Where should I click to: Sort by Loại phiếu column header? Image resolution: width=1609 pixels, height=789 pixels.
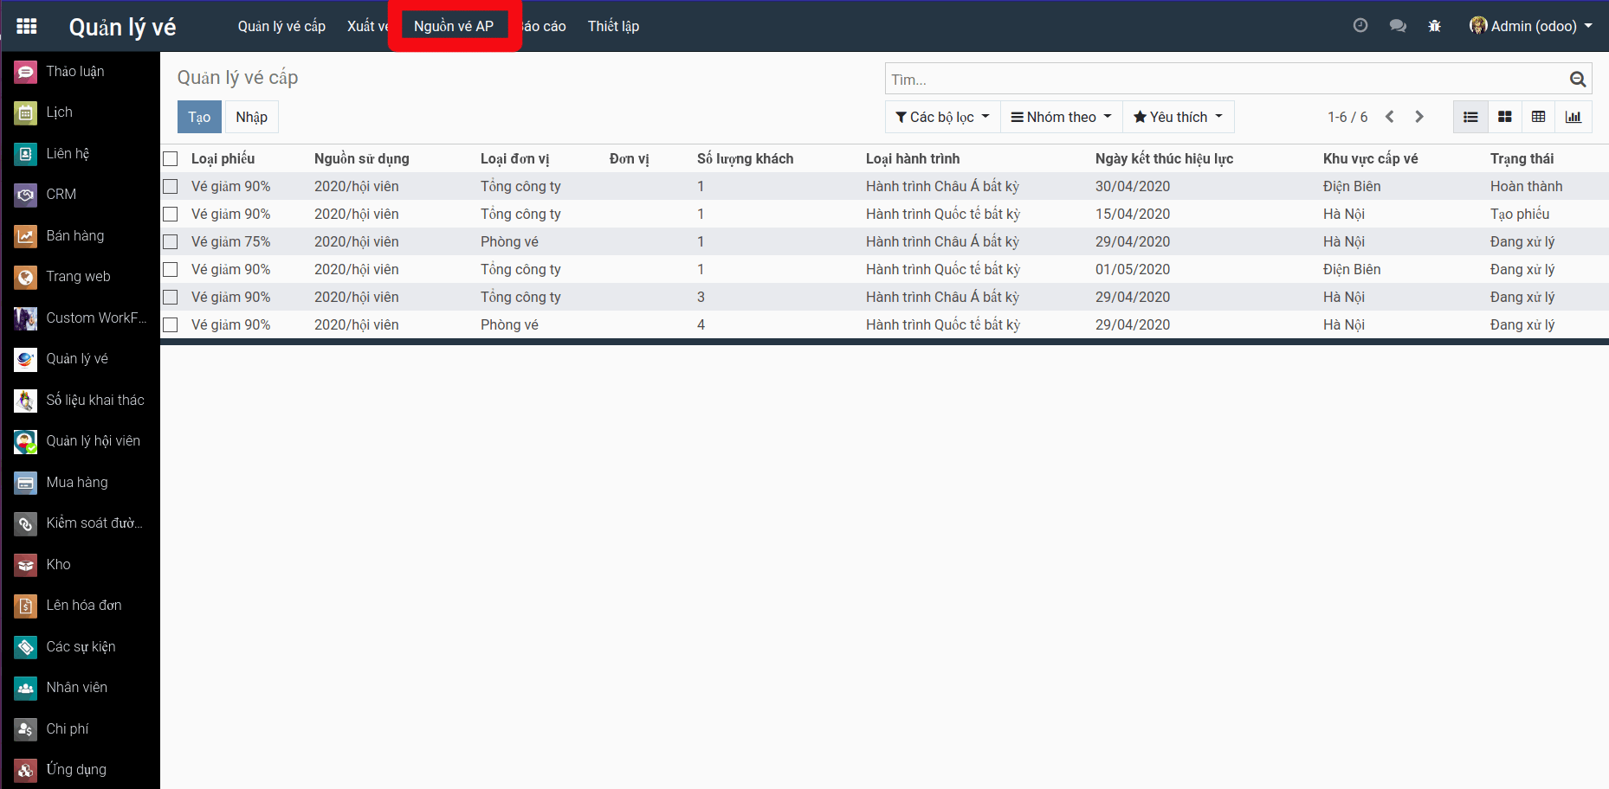click(x=223, y=158)
